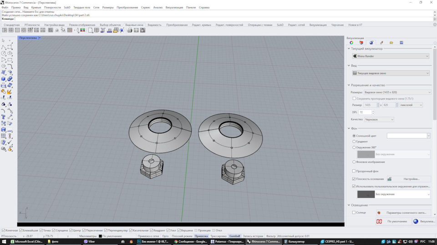This screenshot has width=437, height=245.
Task: Select the arrow selection tool in left toolbar
Action: point(3,40)
